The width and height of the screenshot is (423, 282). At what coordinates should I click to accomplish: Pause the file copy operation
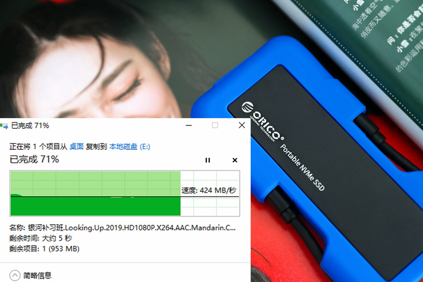208,160
